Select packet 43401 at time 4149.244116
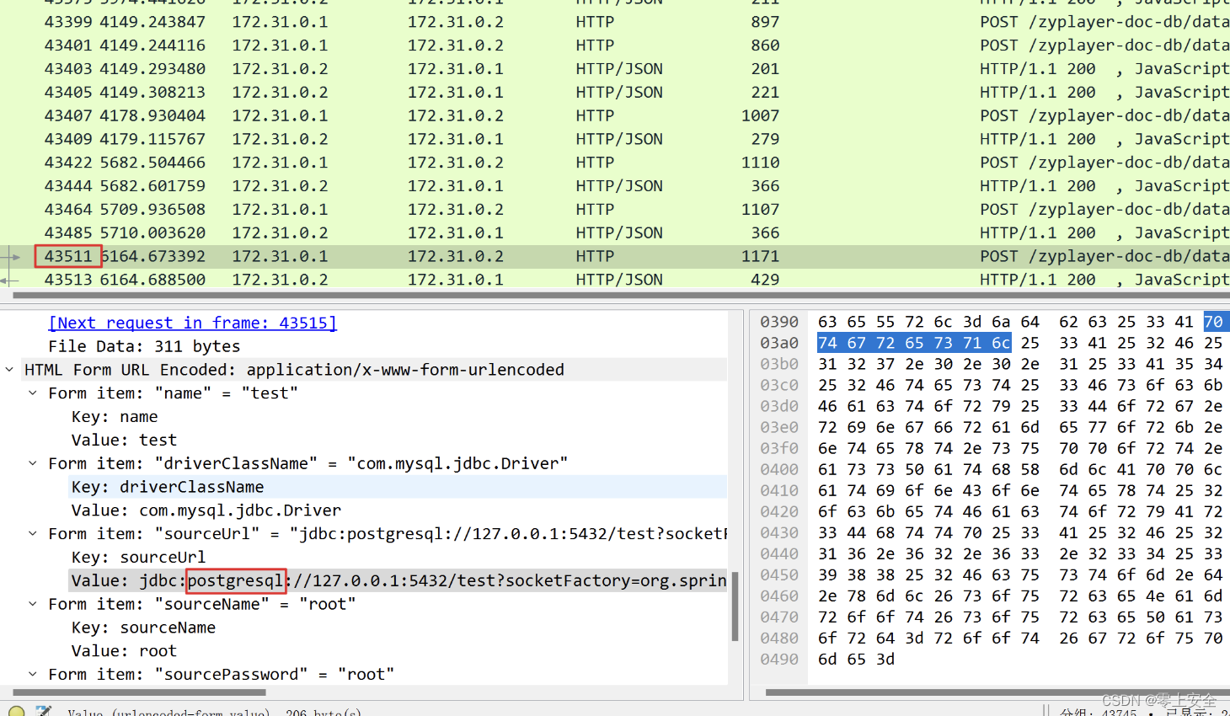This screenshot has height=716, width=1230. [x=615, y=45]
